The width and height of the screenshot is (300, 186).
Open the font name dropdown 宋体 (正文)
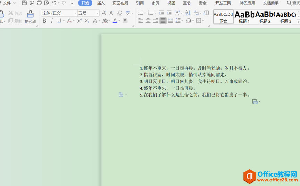pyautogui.click(x=76, y=13)
